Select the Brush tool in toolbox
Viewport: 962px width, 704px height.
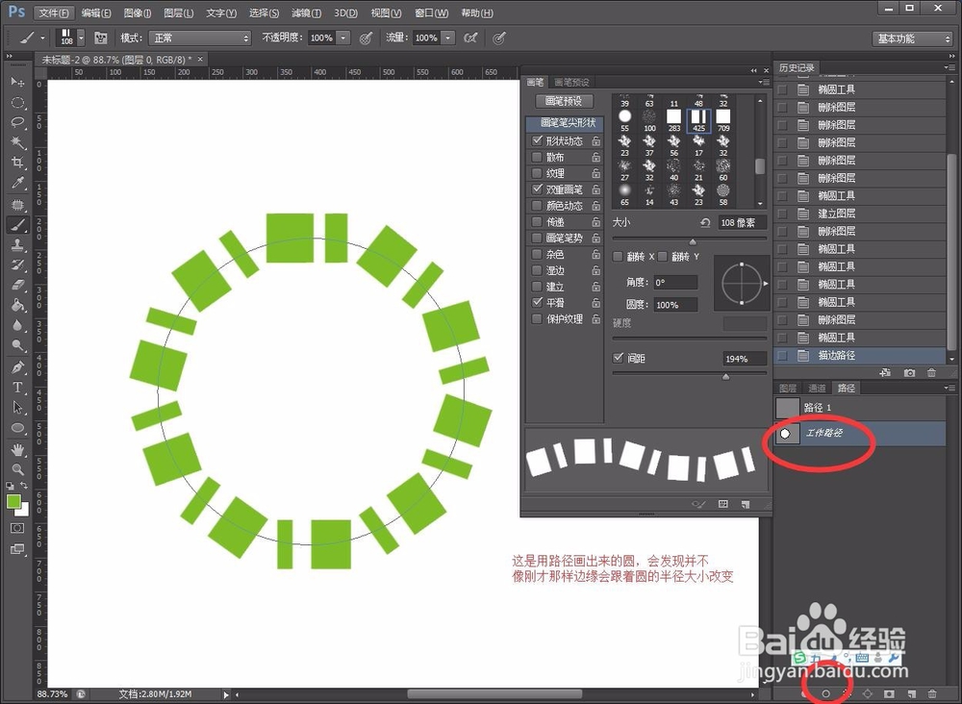pyautogui.click(x=17, y=224)
